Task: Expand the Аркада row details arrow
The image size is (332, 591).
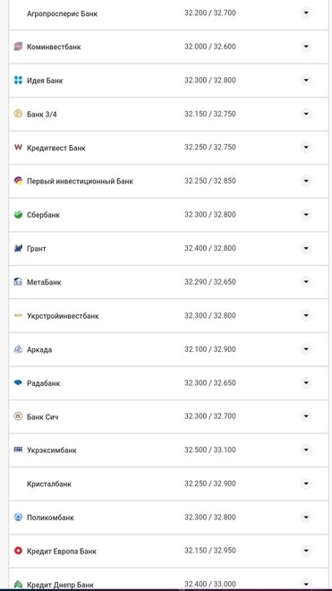Action: pyautogui.click(x=306, y=349)
